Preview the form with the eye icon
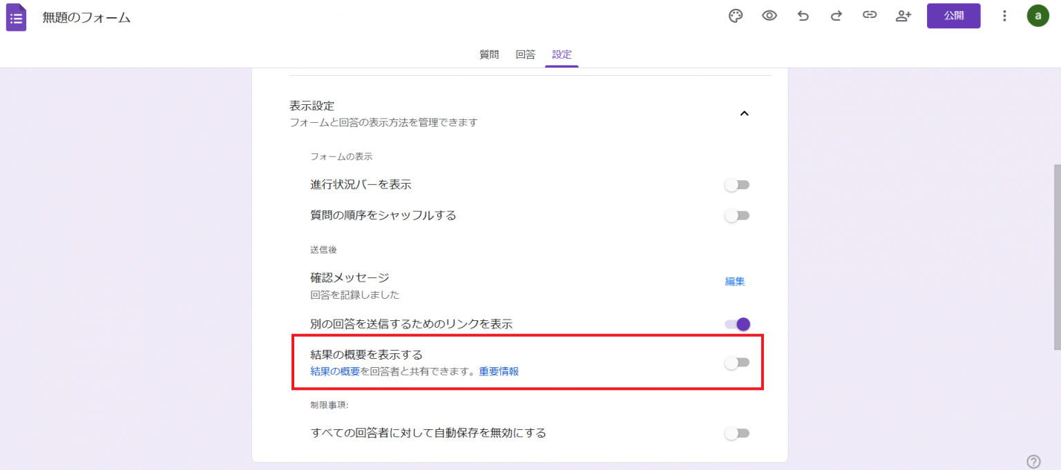 [x=769, y=15]
